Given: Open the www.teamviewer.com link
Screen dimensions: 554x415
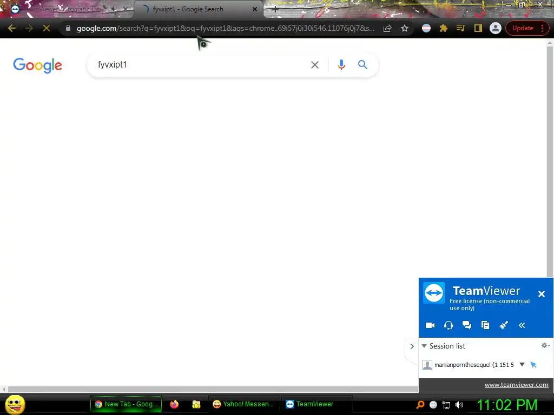Looking at the screenshot, I should 516,385.
